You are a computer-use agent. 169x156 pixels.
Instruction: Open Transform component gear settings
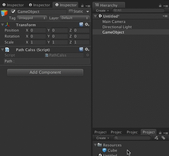click(x=87, y=25)
